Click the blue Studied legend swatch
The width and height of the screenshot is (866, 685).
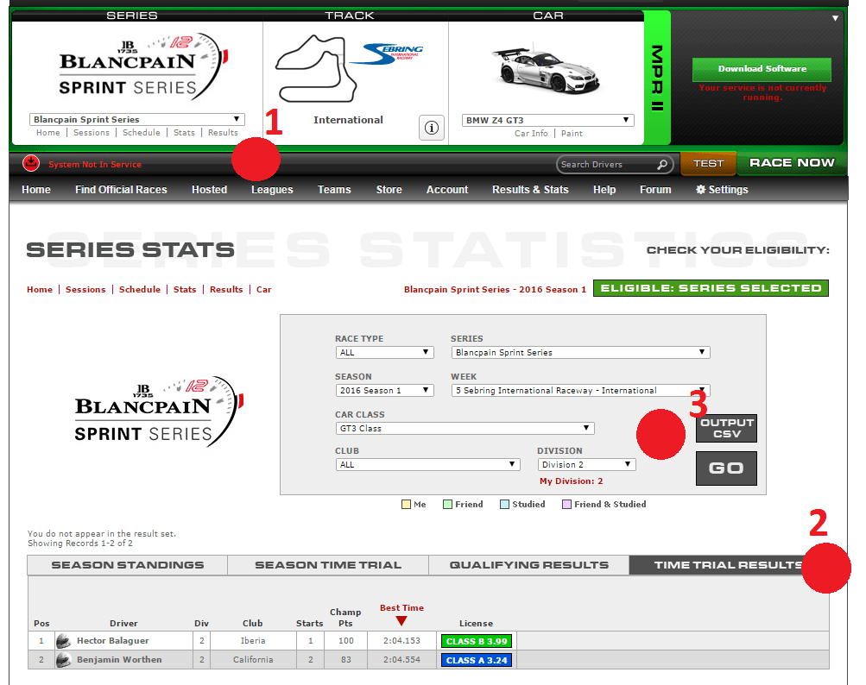pos(504,504)
